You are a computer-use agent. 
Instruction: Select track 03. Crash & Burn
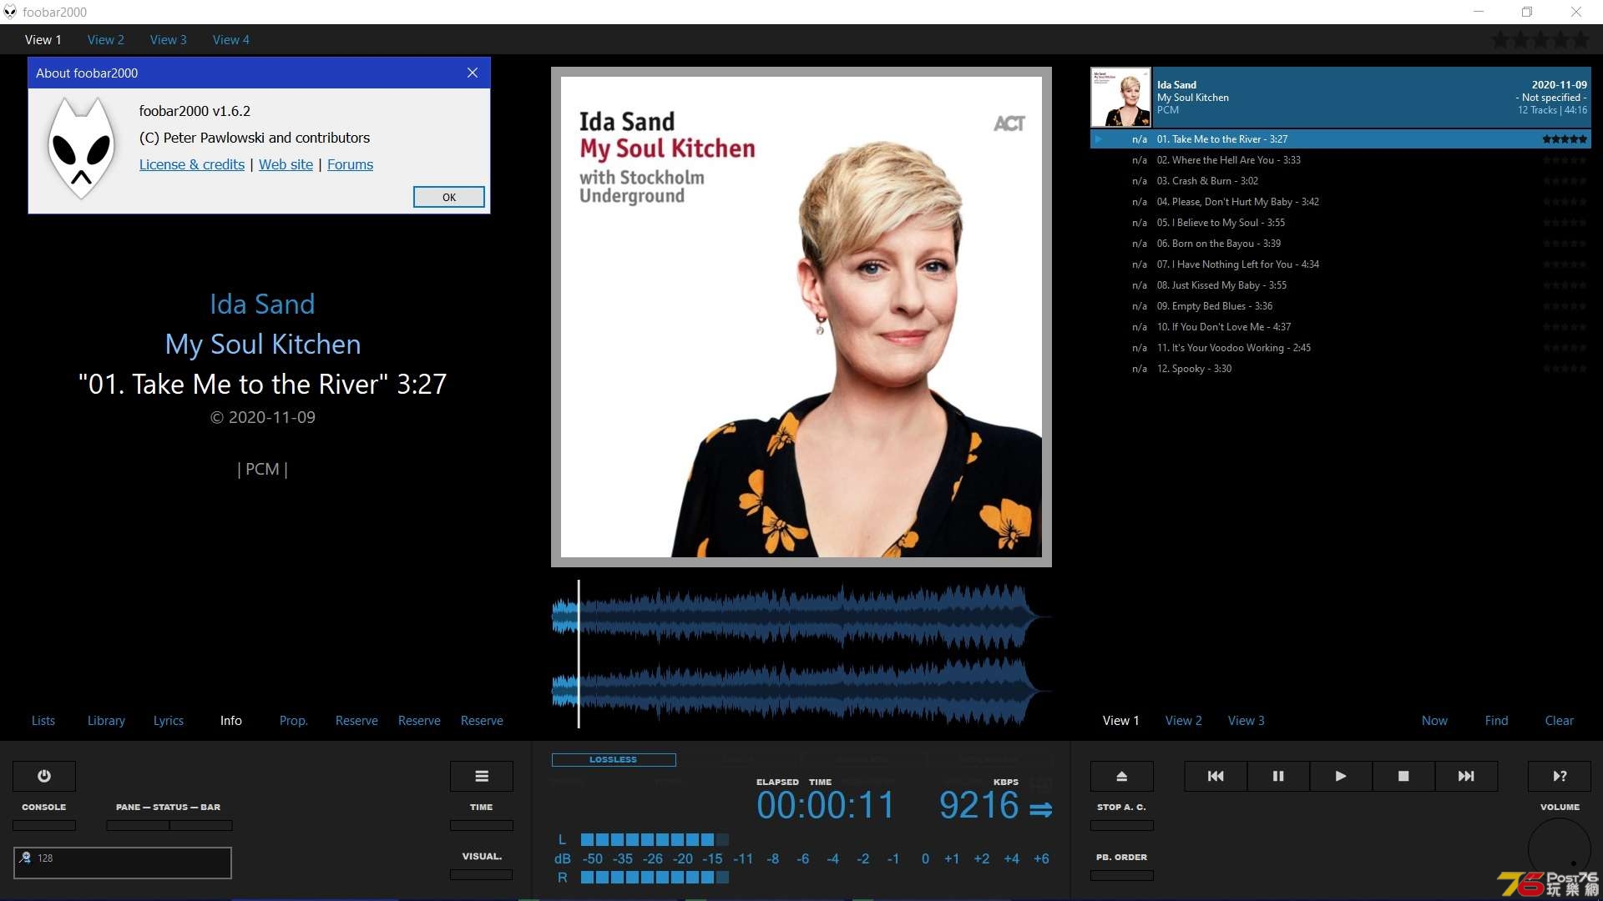[1341, 181]
